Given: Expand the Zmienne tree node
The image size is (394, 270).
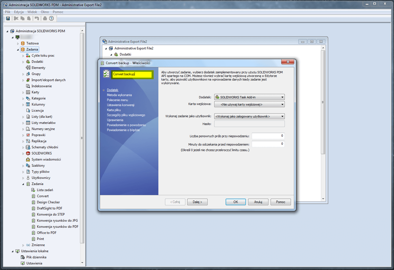Looking at the screenshot, I should (x=23, y=245).
